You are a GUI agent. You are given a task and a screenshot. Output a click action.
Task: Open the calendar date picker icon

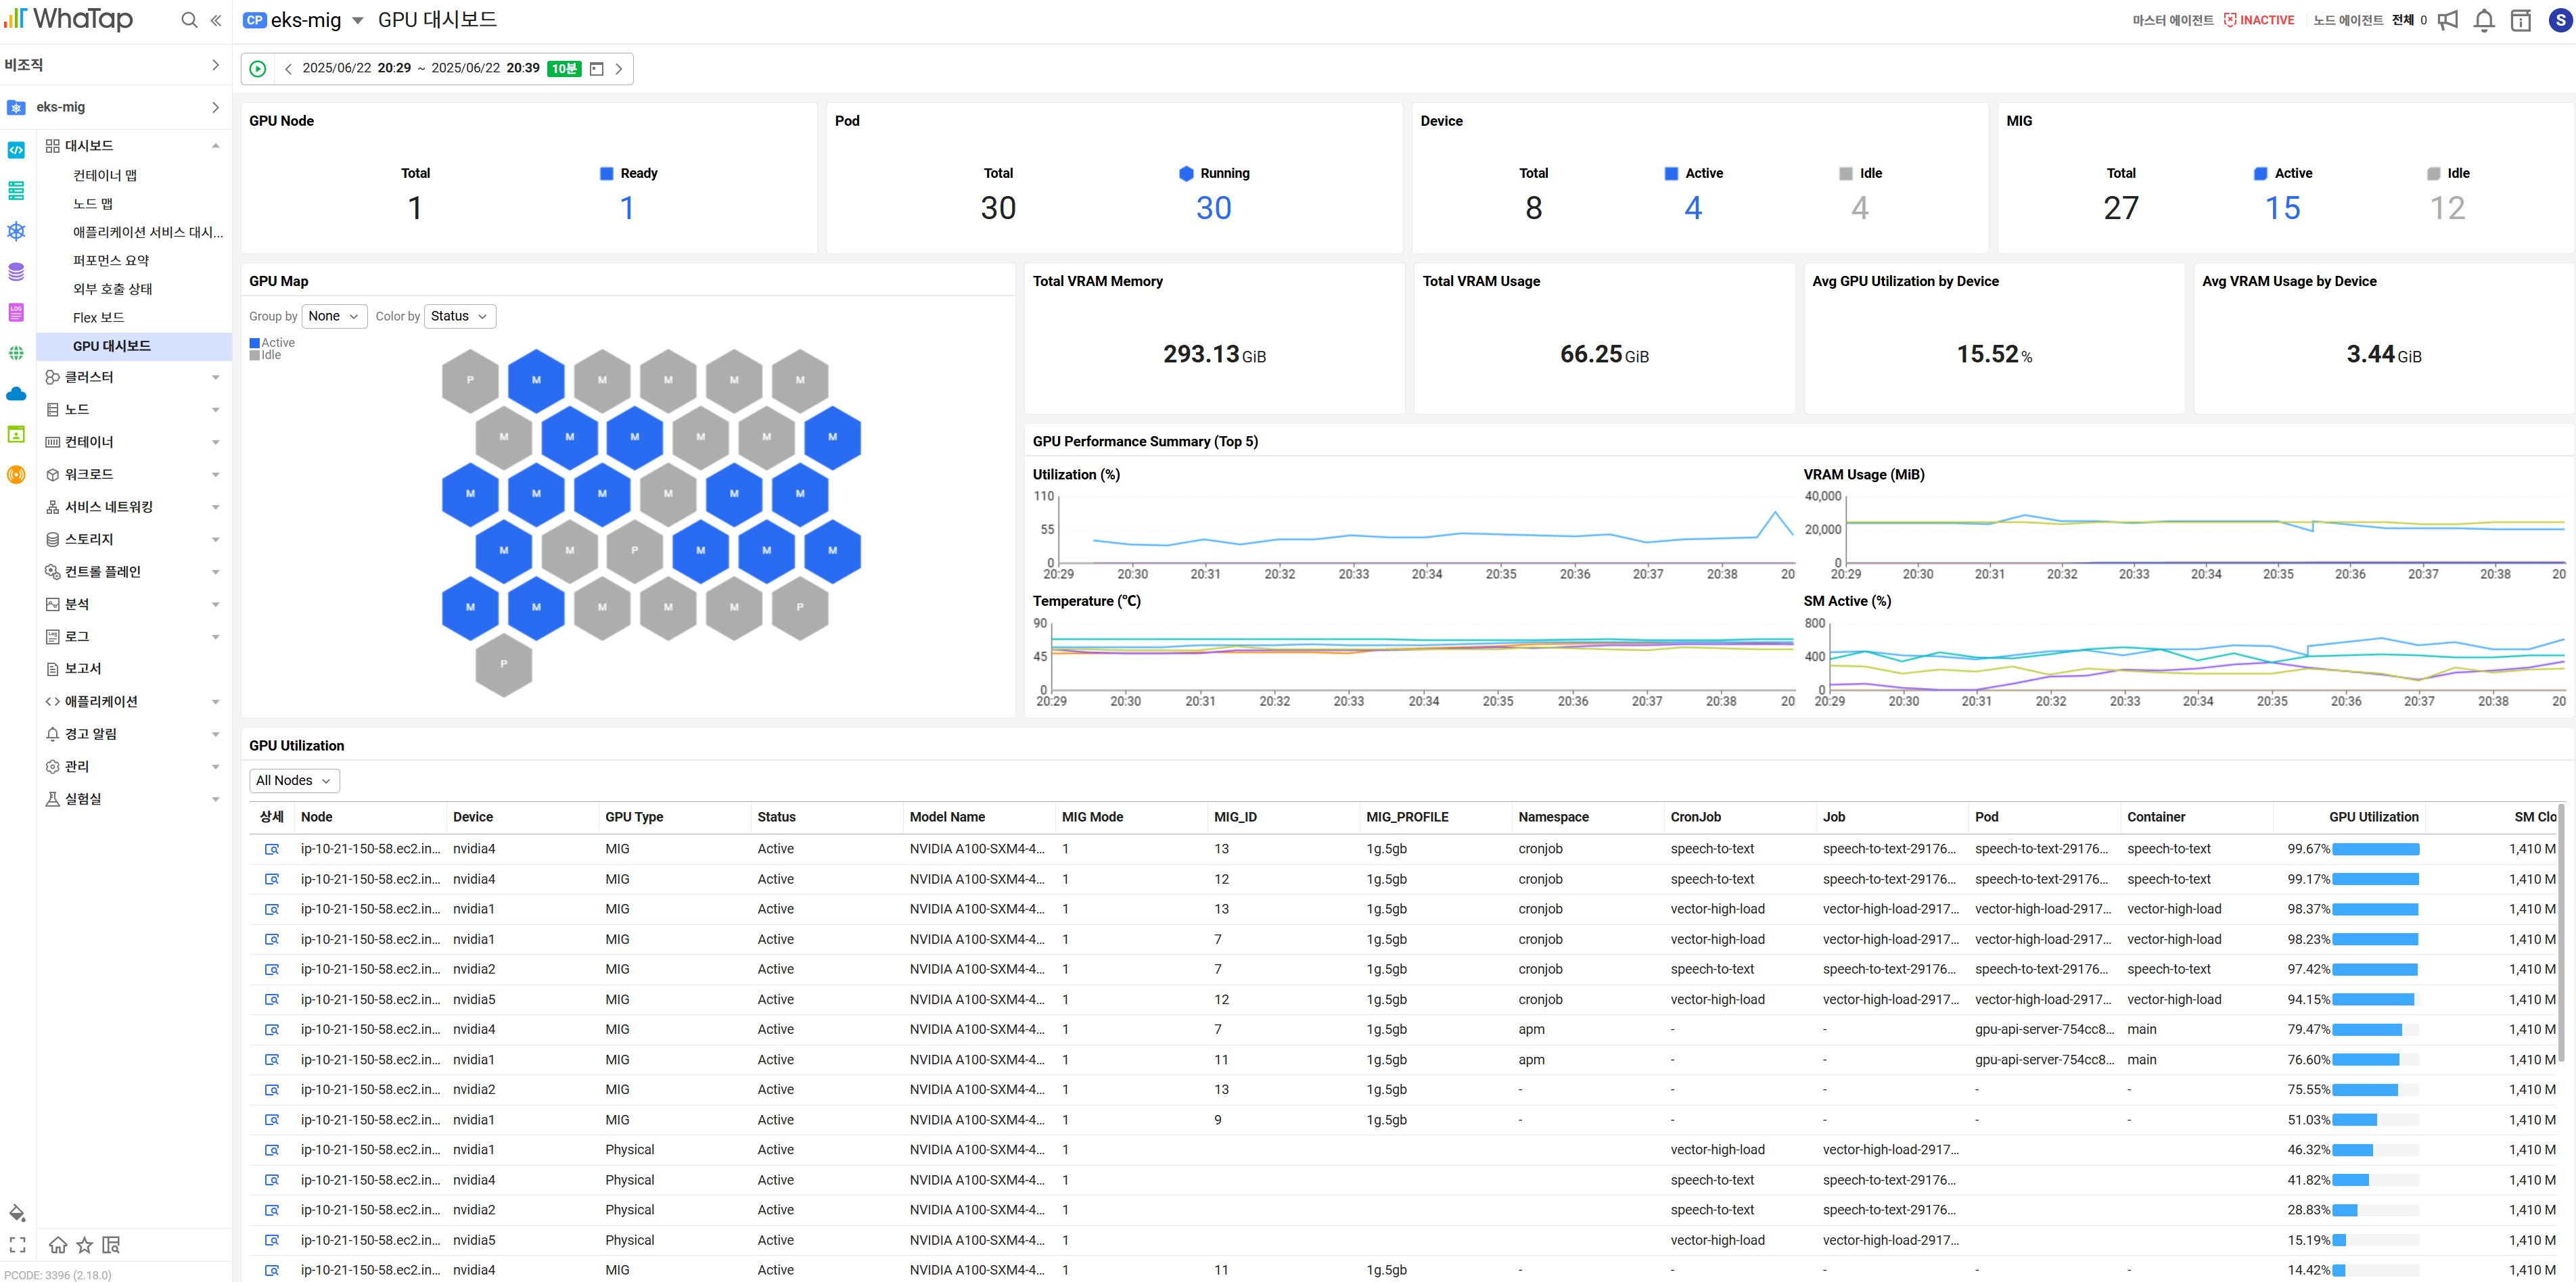coord(597,69)
